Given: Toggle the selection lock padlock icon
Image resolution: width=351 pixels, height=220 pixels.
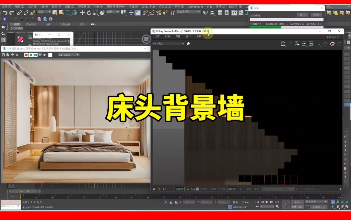Looking at the screenshot, I should 171,202.
